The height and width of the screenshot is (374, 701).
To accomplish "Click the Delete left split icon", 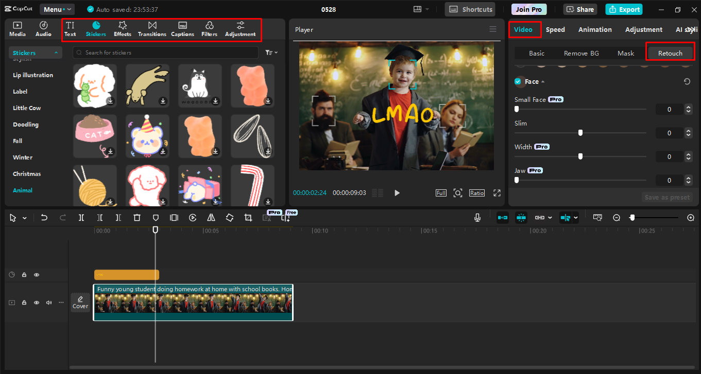I will pos(100,218).
